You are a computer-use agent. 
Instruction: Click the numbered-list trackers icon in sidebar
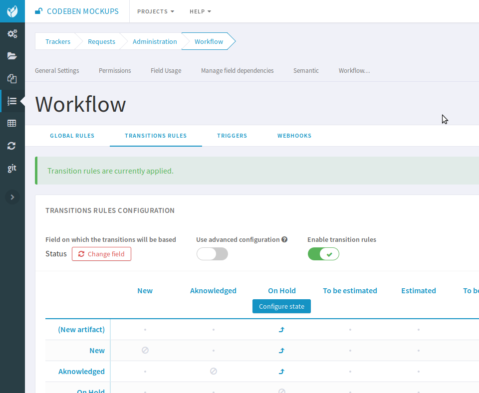(12, 101)
